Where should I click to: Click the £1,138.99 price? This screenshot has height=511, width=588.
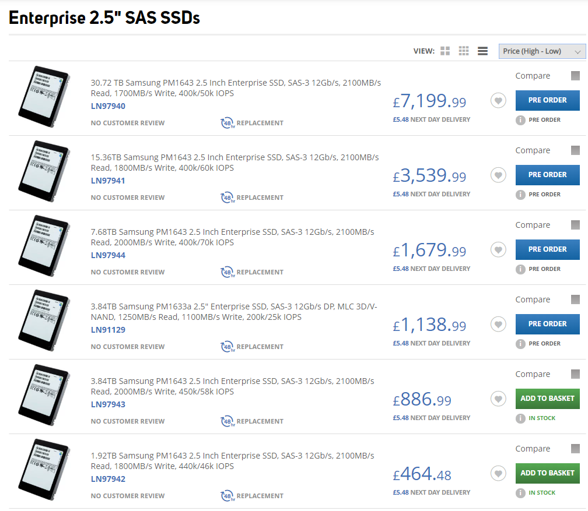coord(429,325)
